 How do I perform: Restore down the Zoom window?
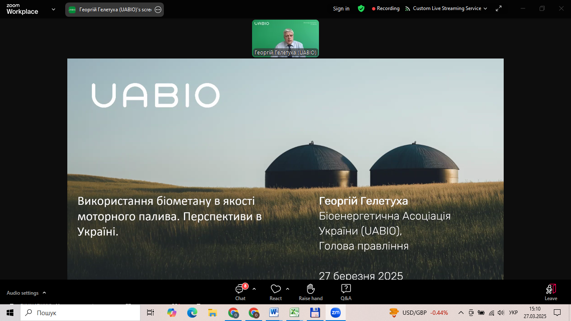pyautogui.click(x=542, y=8)
